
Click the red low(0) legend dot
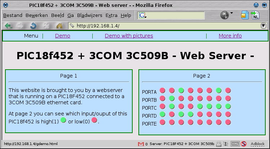(x=94, y=120)
